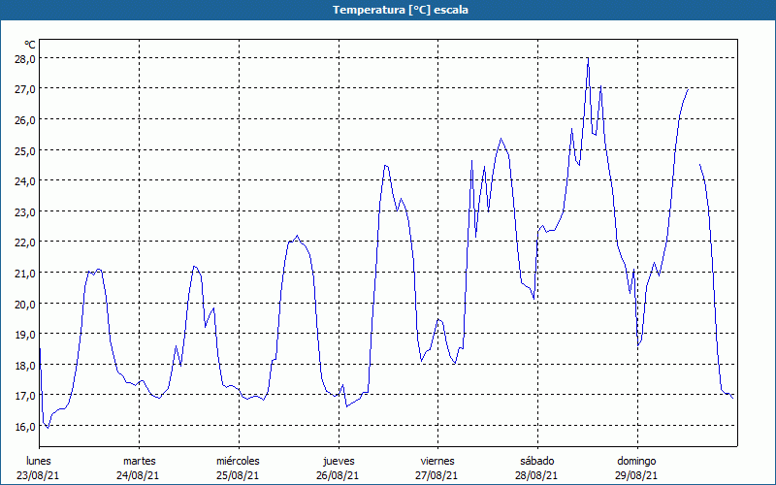Click the 'viernes' day label
The height and width of the screenshot is (485, 776).
[437, 461]
